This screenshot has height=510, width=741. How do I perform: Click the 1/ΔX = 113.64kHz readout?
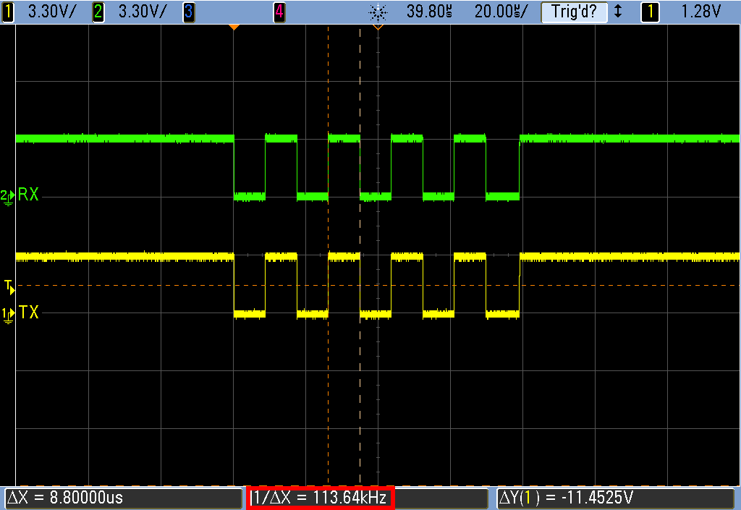coord(320,498)
